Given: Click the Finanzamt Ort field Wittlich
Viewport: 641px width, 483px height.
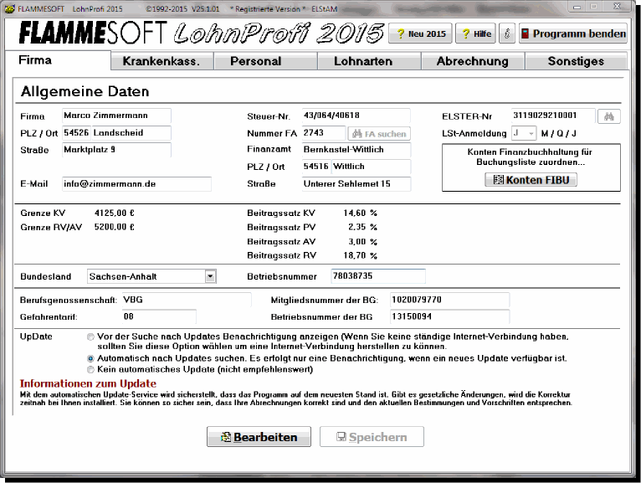Looking at the screenshot, I should (x=371, y=167).
